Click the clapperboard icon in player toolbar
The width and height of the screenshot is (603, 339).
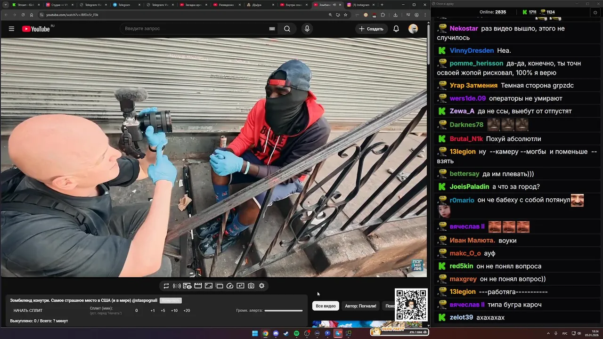pyautogui.click(x=198, y=286)
